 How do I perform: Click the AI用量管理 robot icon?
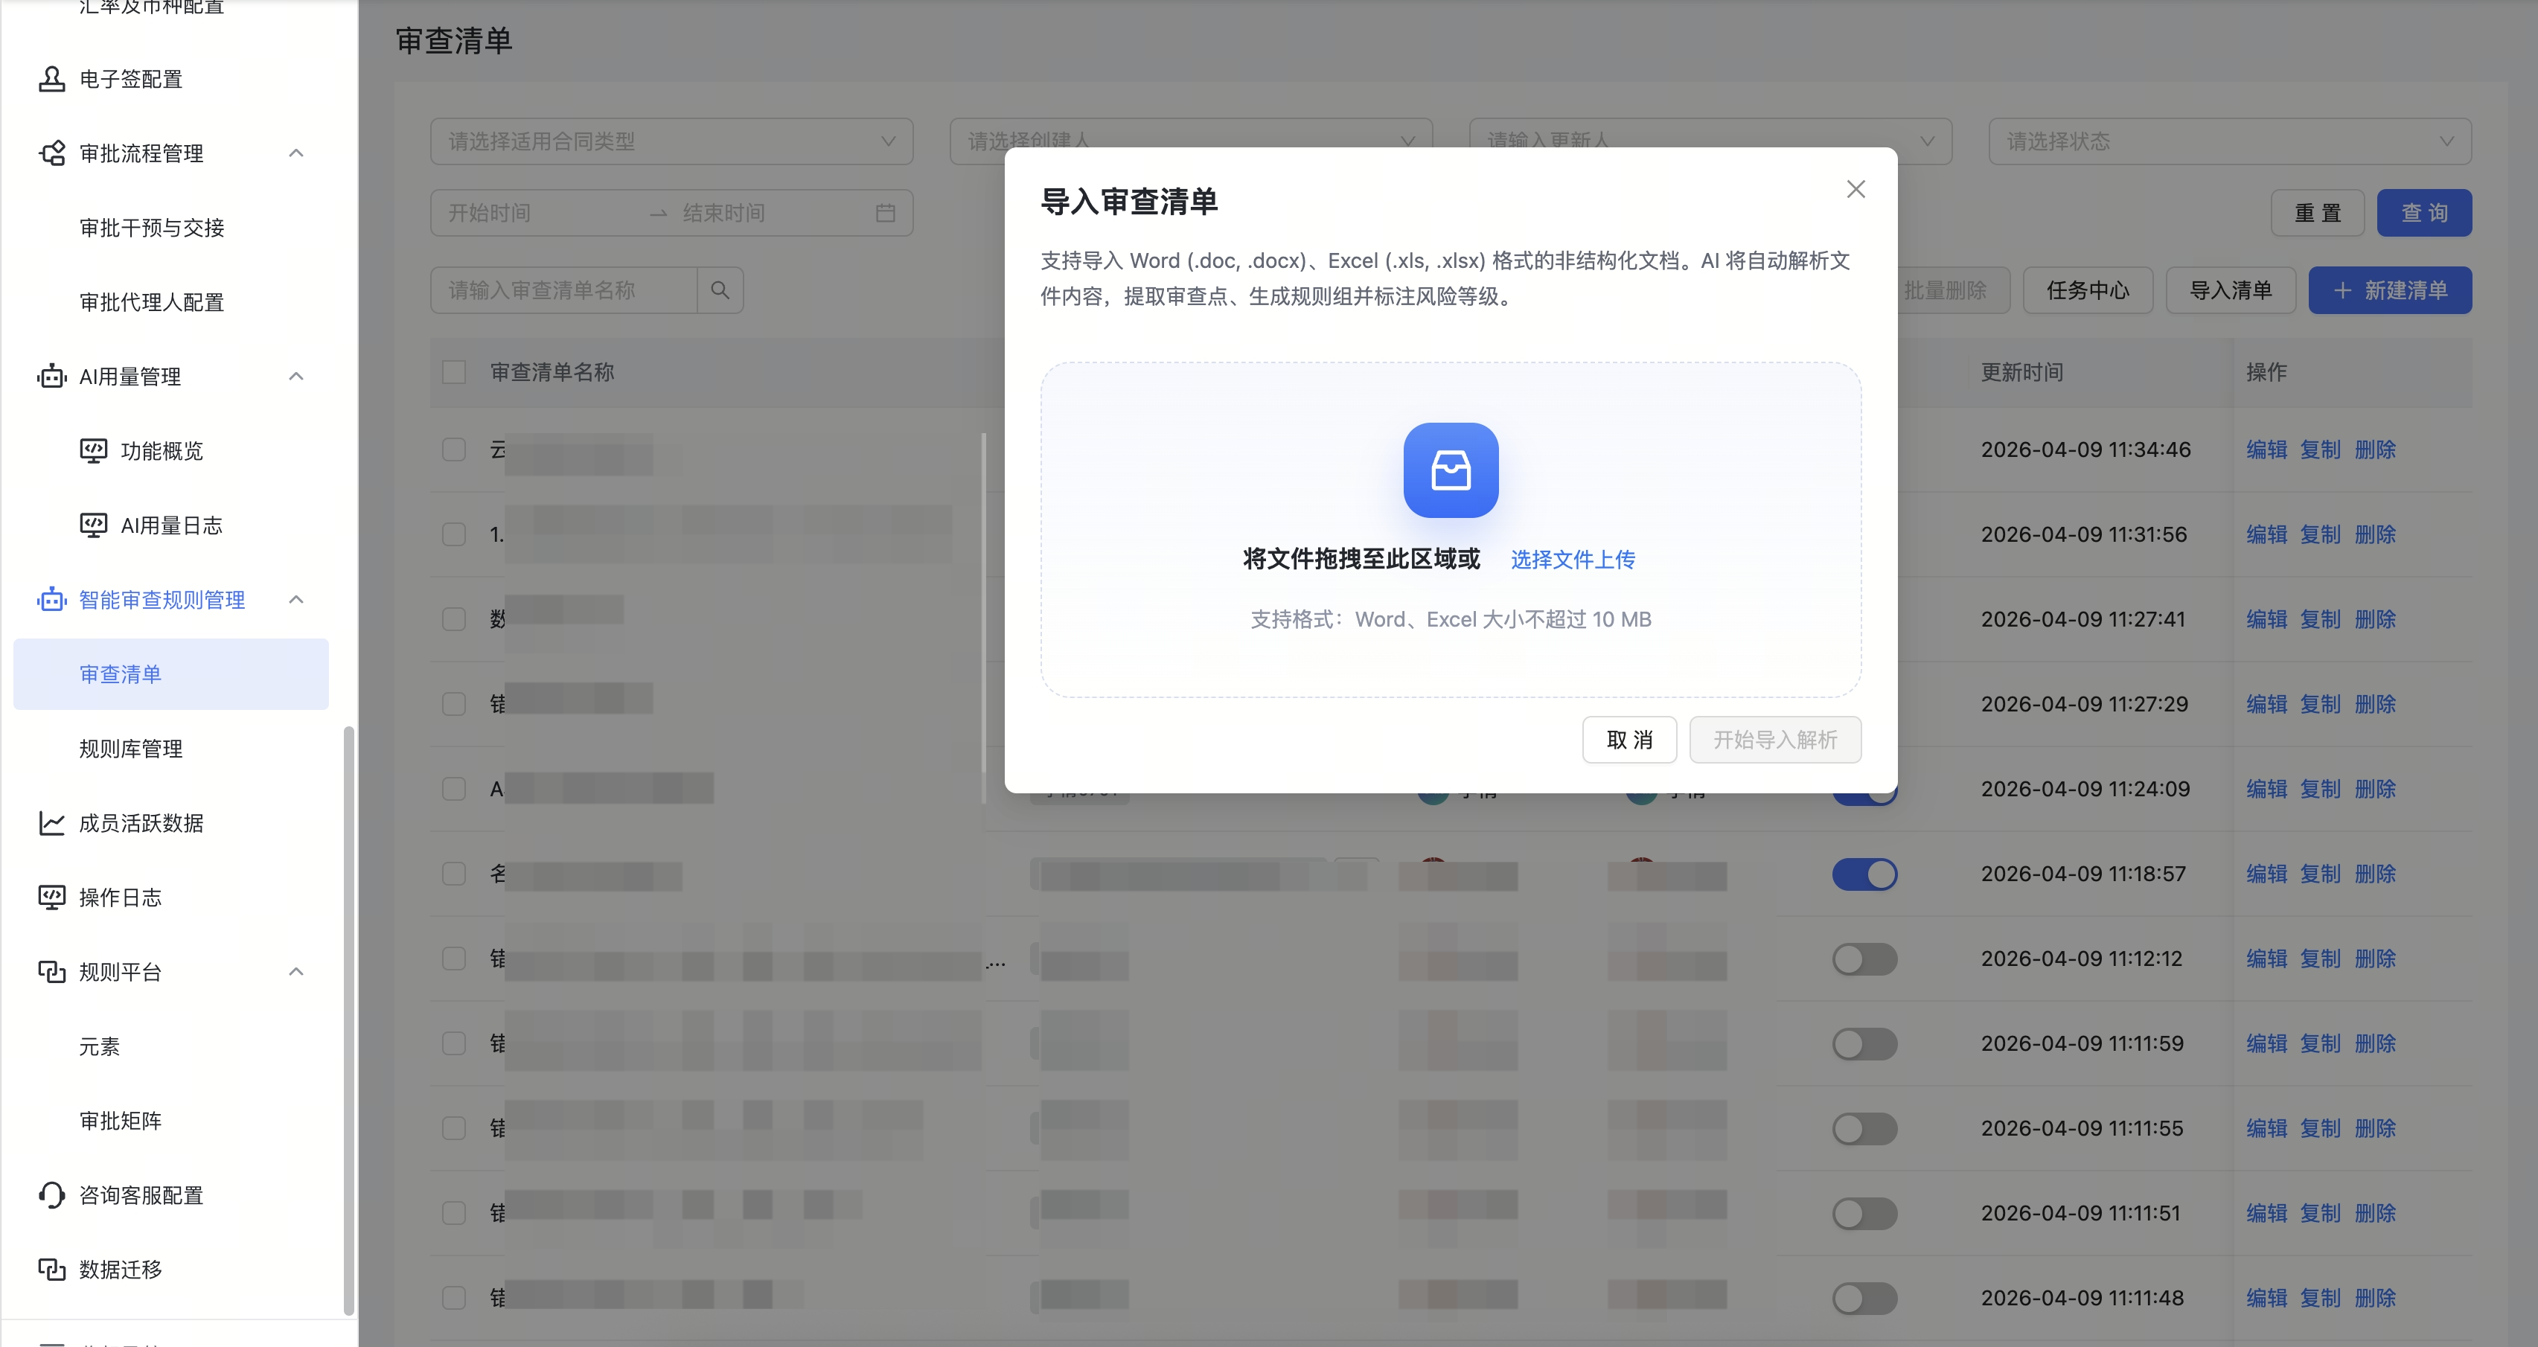click(x=51, y=377)
